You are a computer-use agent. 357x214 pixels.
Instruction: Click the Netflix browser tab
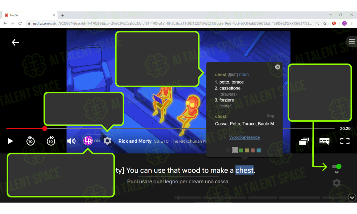(x=30, y=15)
